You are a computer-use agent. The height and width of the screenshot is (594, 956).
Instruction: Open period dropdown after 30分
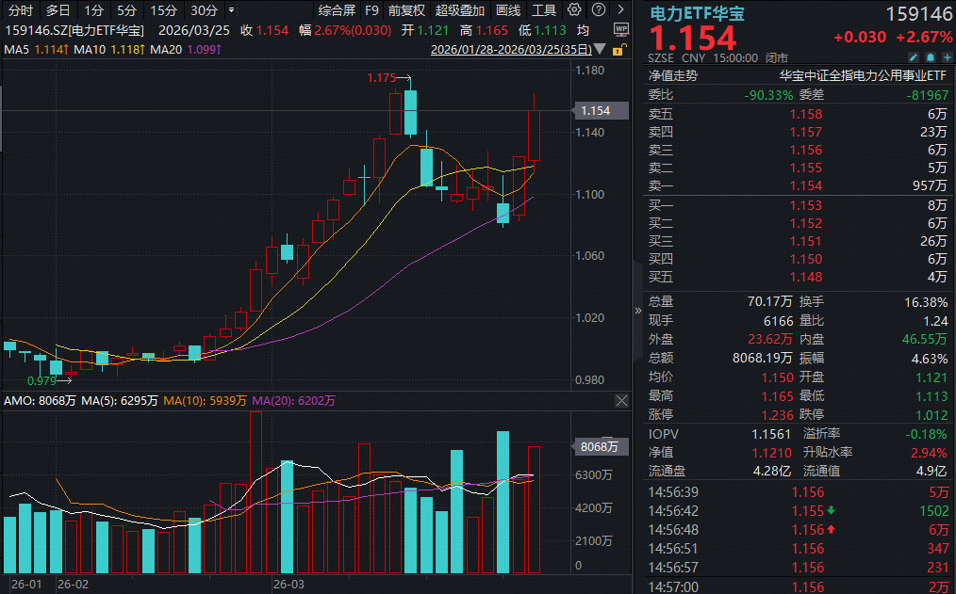(232, 10)
